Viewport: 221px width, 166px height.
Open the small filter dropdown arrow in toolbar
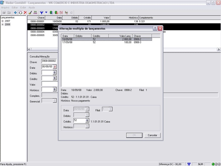[x=46, y=13]
